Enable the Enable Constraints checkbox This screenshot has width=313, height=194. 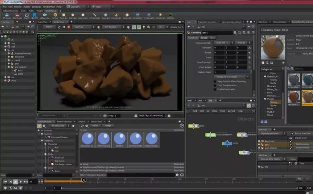[215, 89]
